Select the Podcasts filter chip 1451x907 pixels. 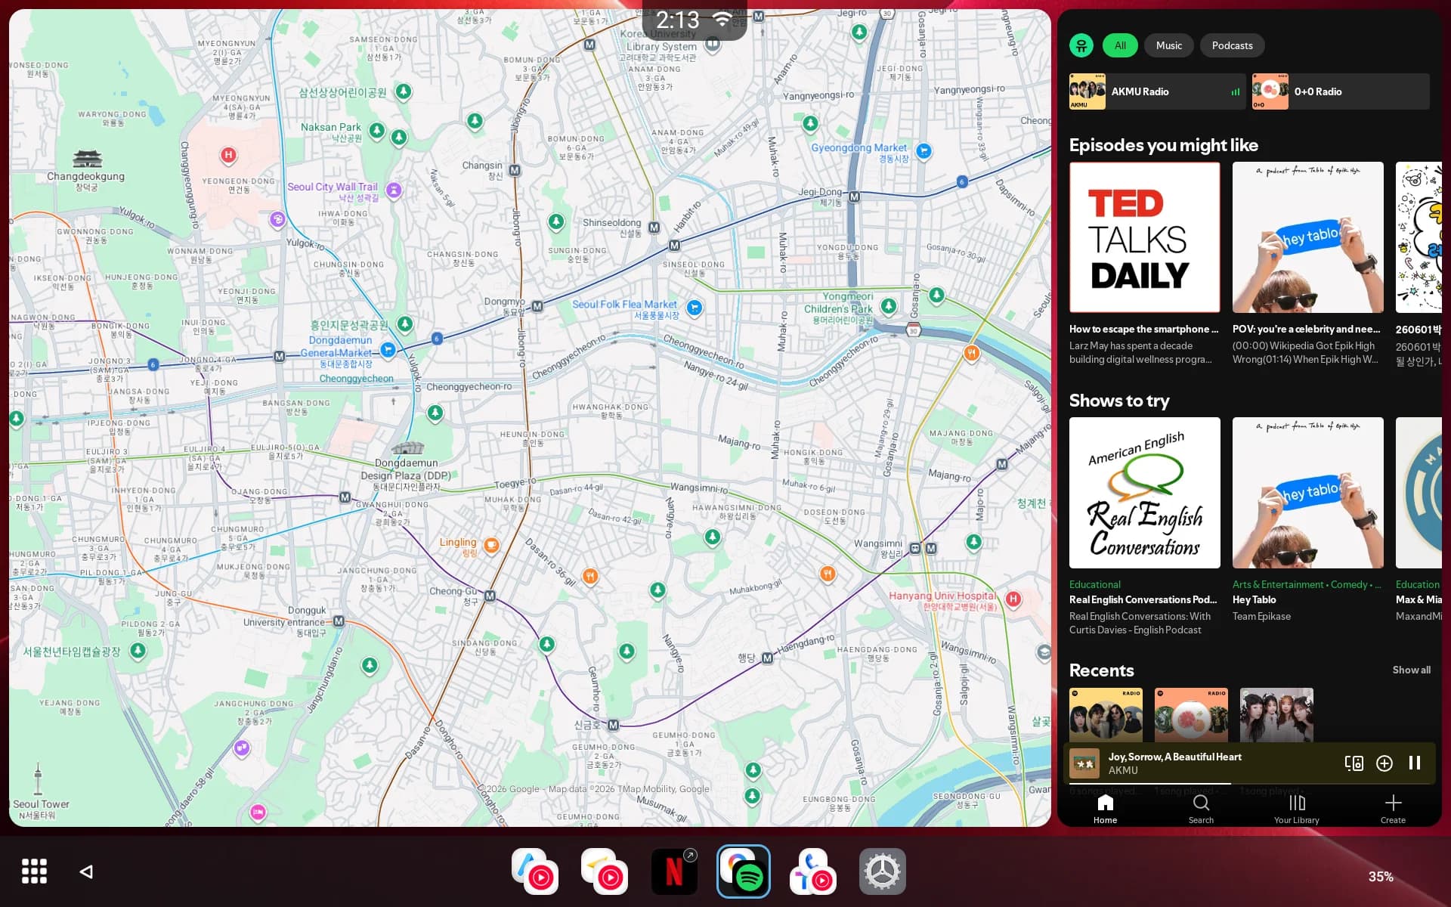[1232, 45]
